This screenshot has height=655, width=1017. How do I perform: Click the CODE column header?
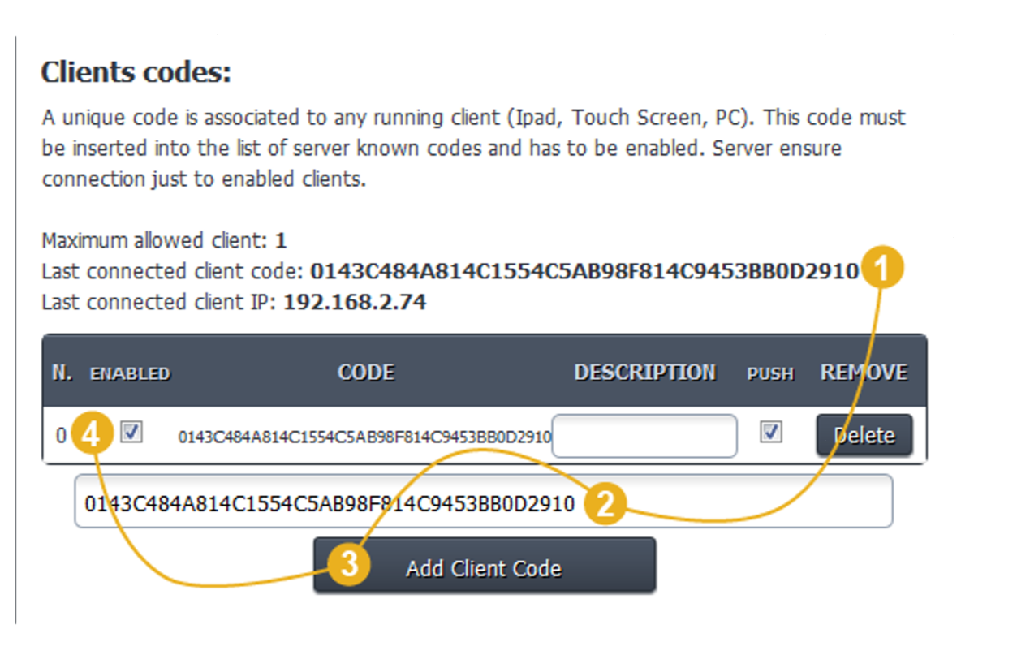366,373
